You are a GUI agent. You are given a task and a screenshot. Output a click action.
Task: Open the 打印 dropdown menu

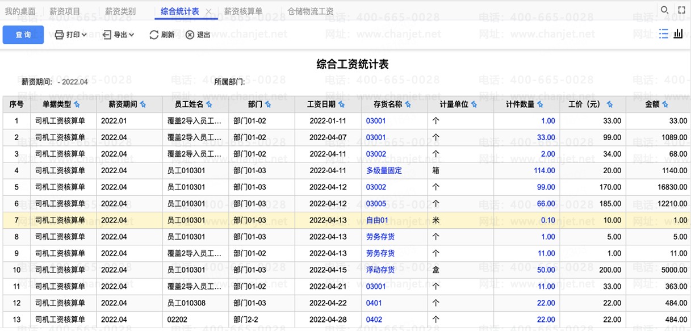pyautogui.click(x=71, y=35)
